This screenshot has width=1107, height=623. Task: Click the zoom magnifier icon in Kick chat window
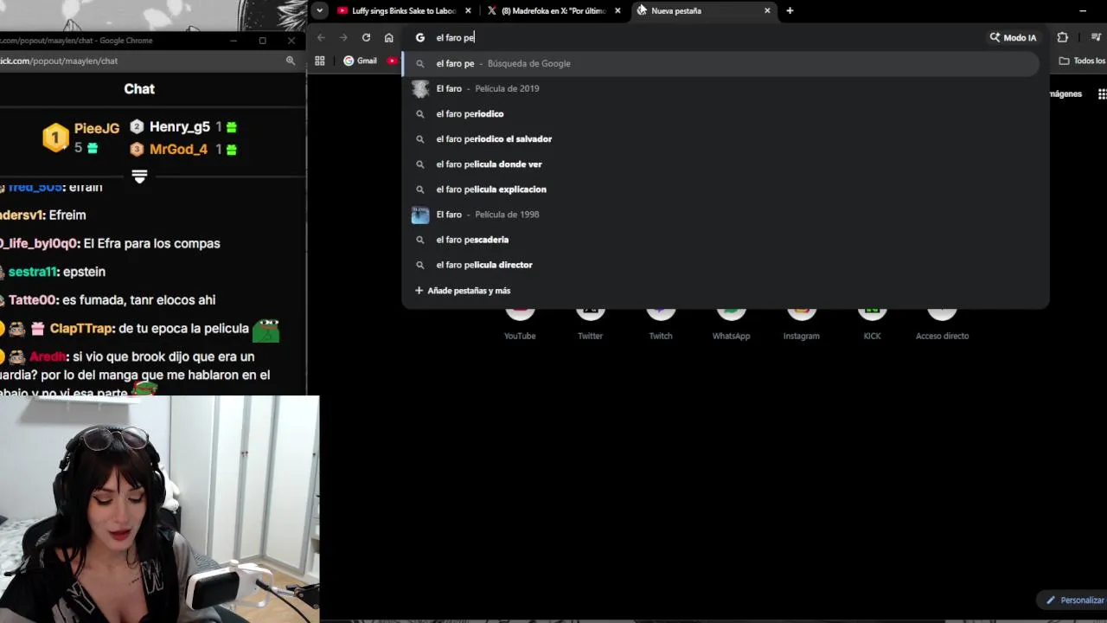[x=291, y=61]
